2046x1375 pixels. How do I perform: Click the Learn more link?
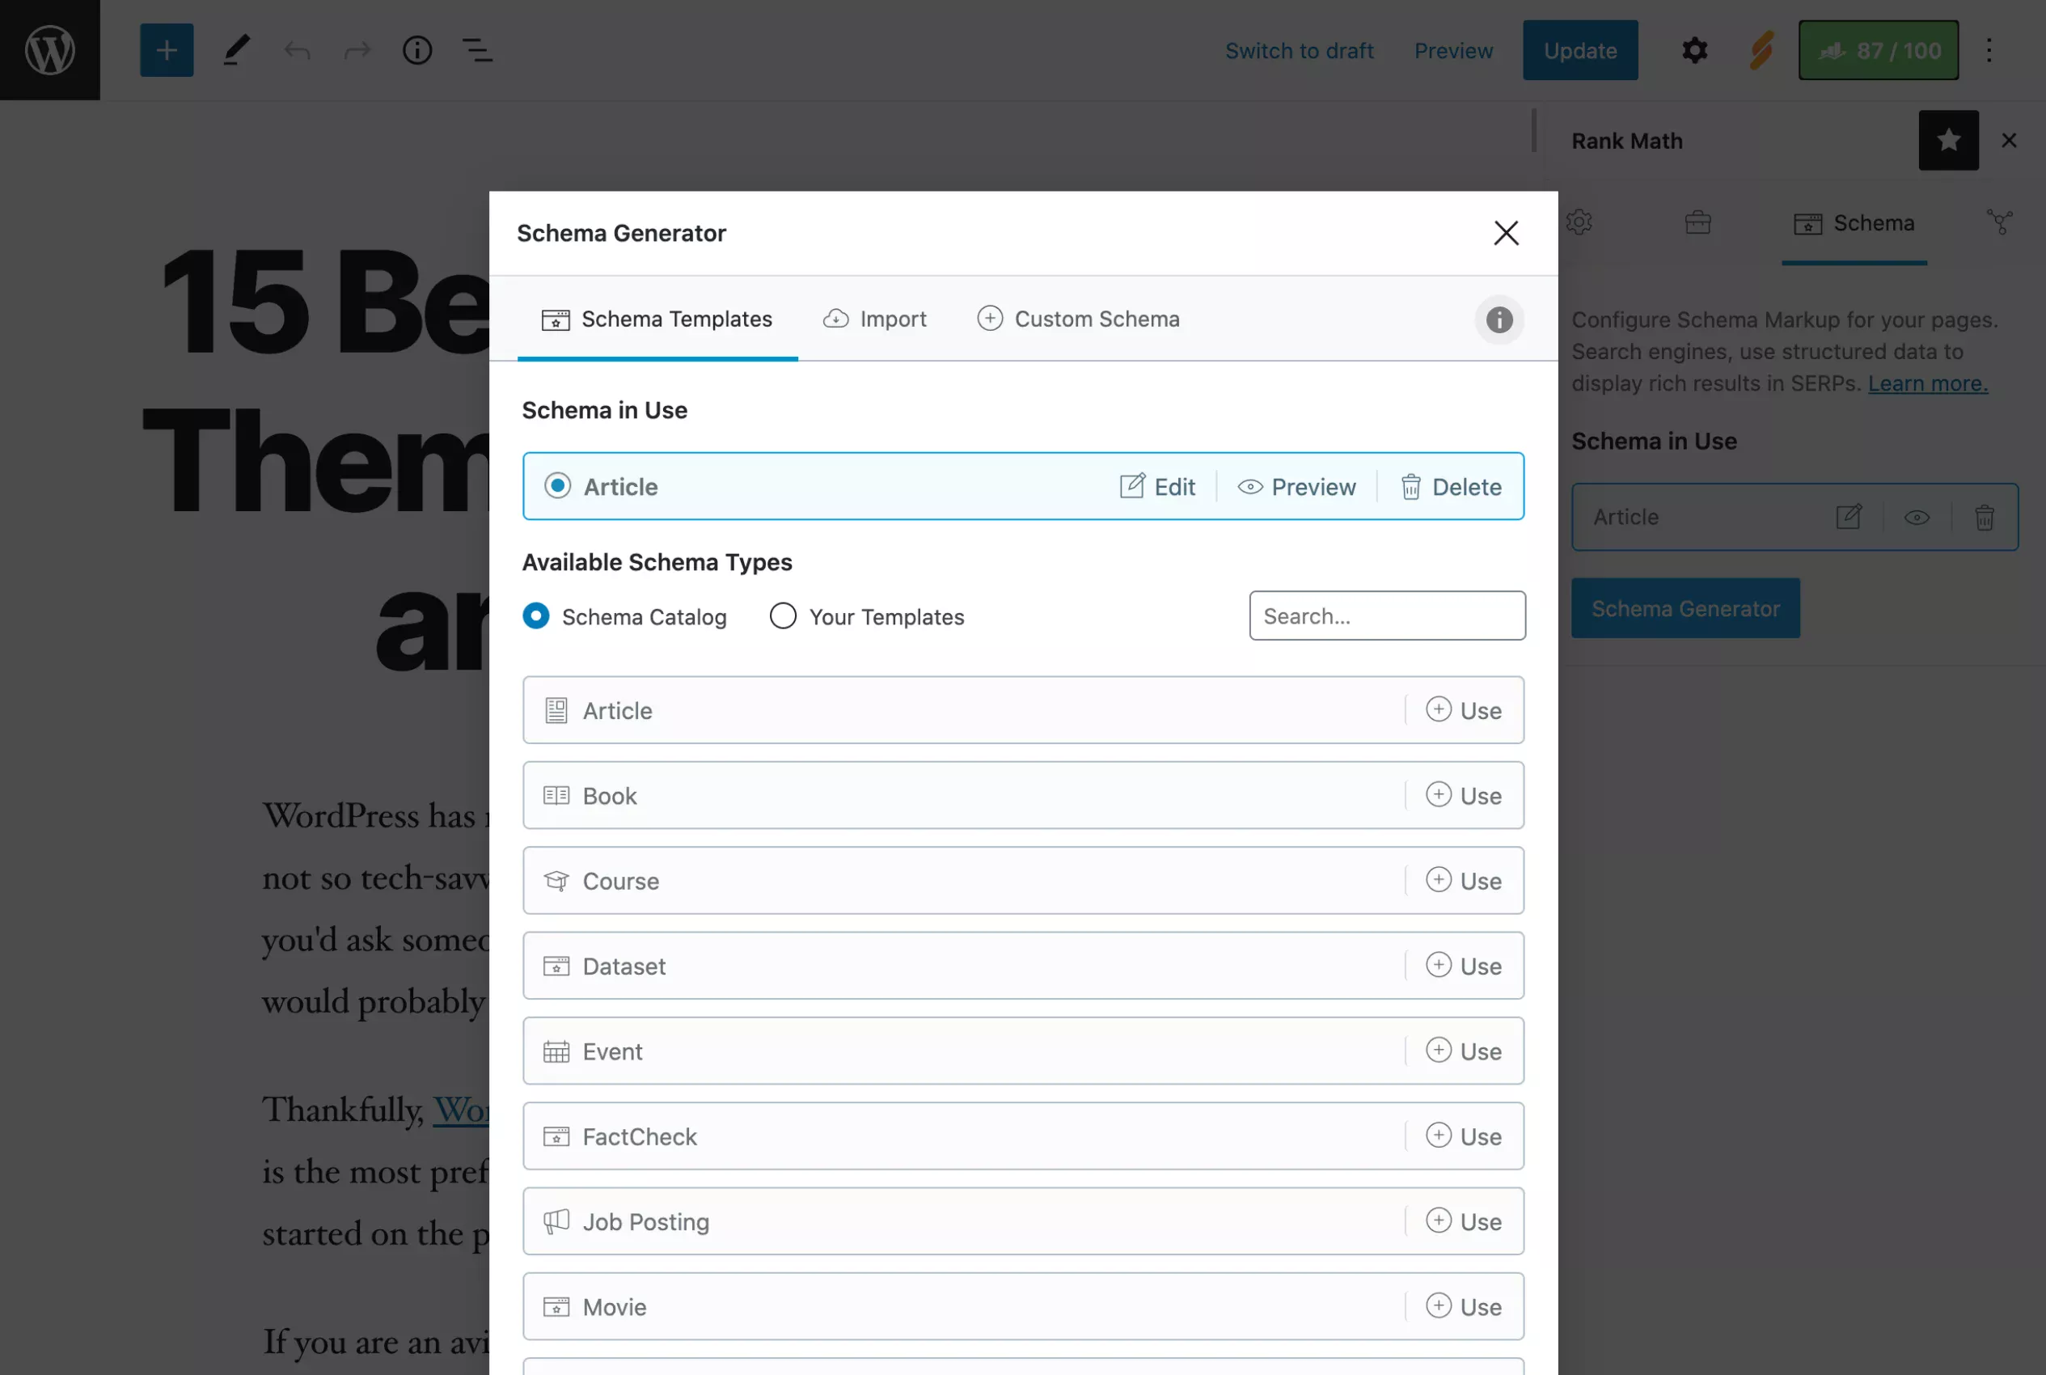click(1927, 383)
